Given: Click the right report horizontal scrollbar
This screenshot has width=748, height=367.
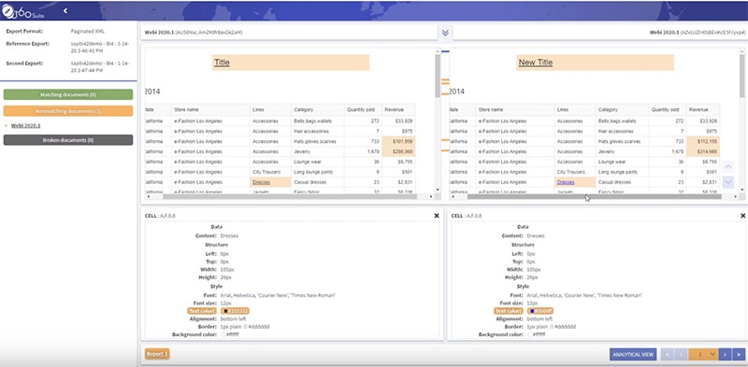Looking at the screenshot, I should tap(594, 196).
